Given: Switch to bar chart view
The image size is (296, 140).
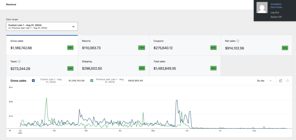Looking at the screenshot, I should (x=287, y=81).
